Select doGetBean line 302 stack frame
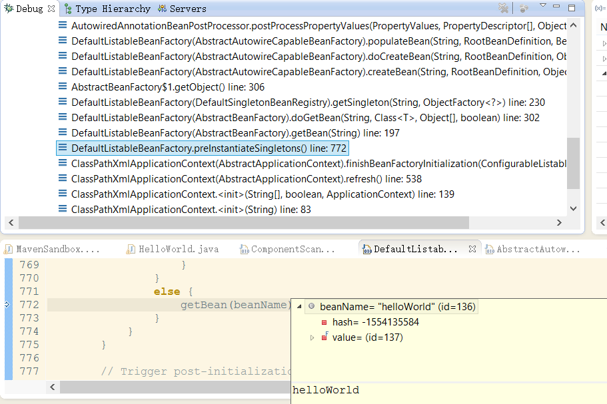Screen dimensions: 607x404 [x=299, y=118]
